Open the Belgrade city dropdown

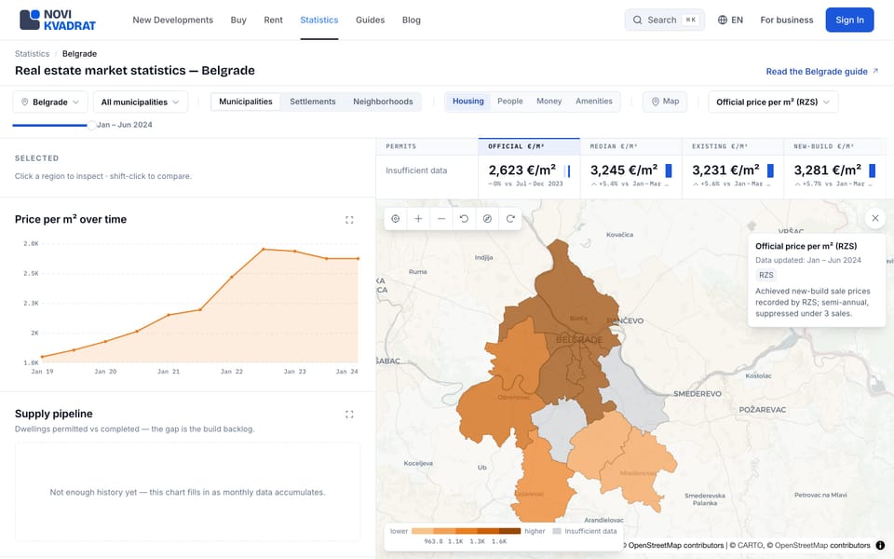[x=50, y=102]
